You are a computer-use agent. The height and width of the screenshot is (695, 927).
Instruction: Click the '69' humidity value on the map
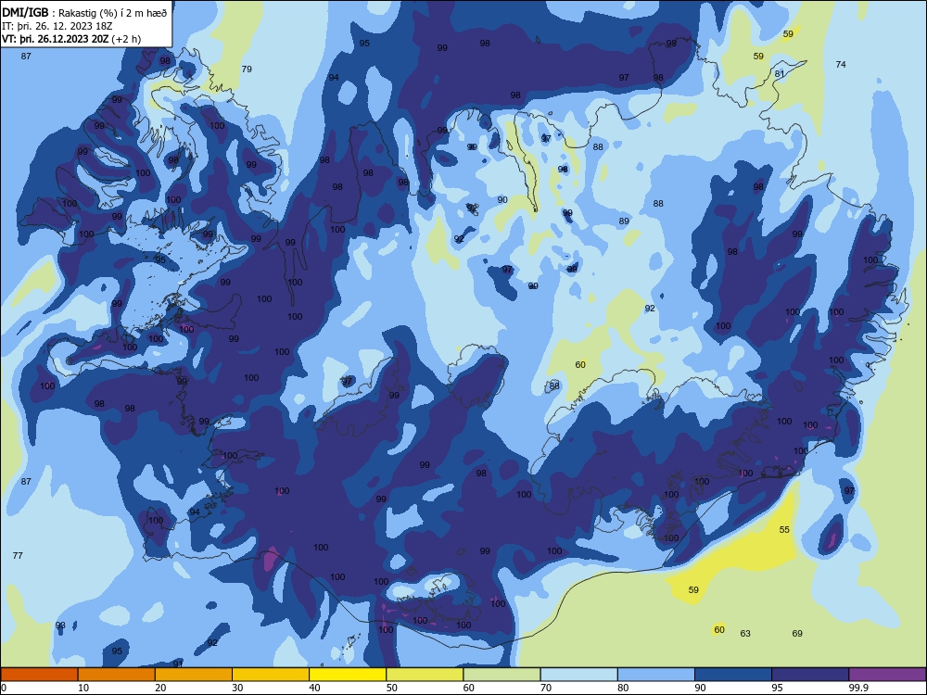[797, 634]
